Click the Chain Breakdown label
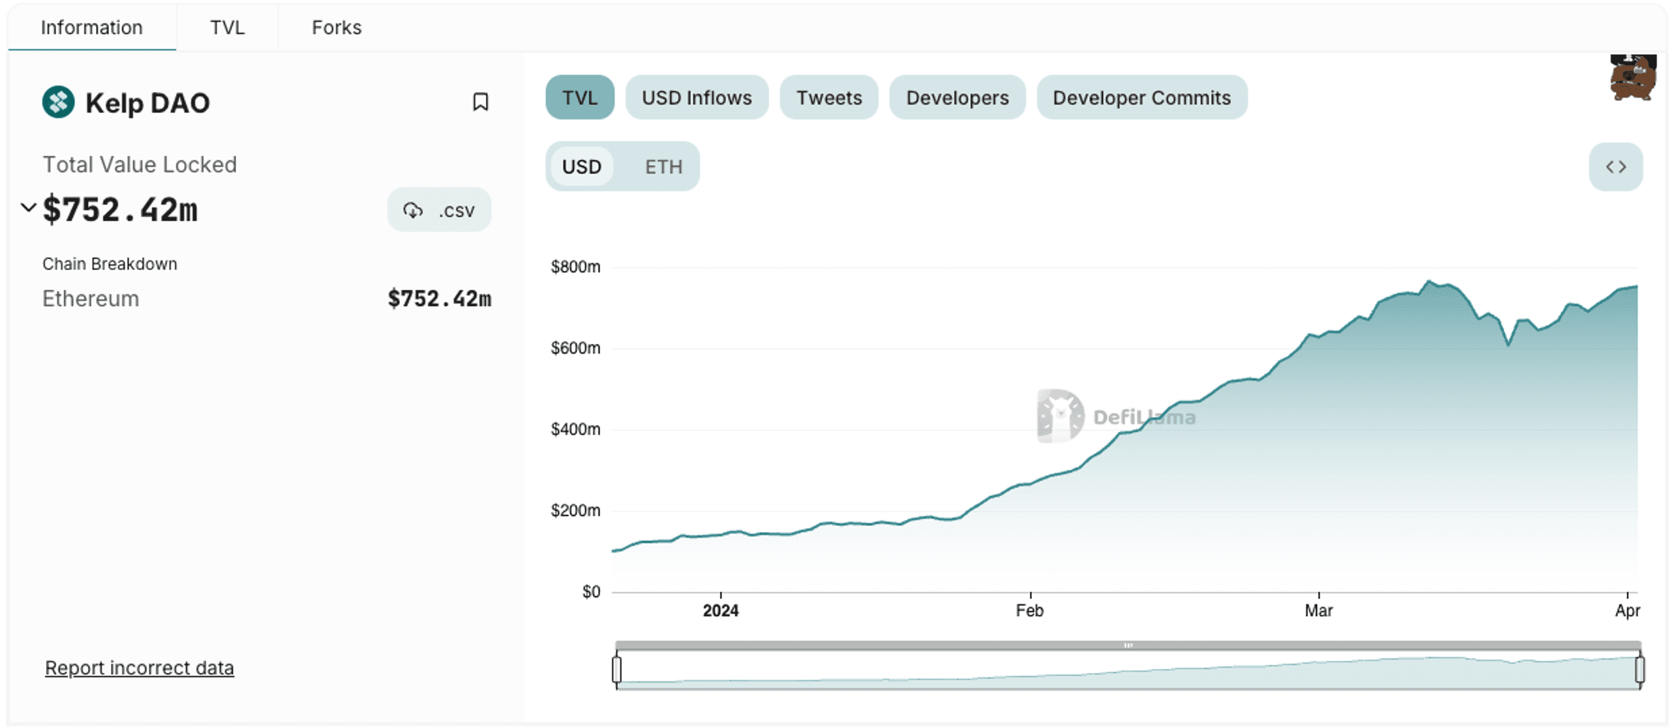The height and width of the screenshot is (727, 1670). tap(110, 264)
